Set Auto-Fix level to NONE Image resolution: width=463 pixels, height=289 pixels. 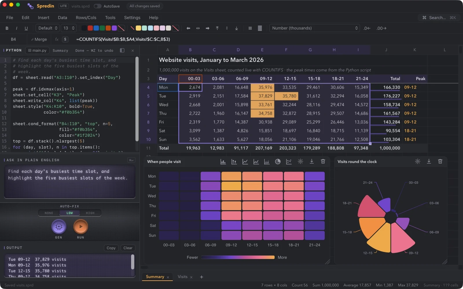tap(49, 213)
